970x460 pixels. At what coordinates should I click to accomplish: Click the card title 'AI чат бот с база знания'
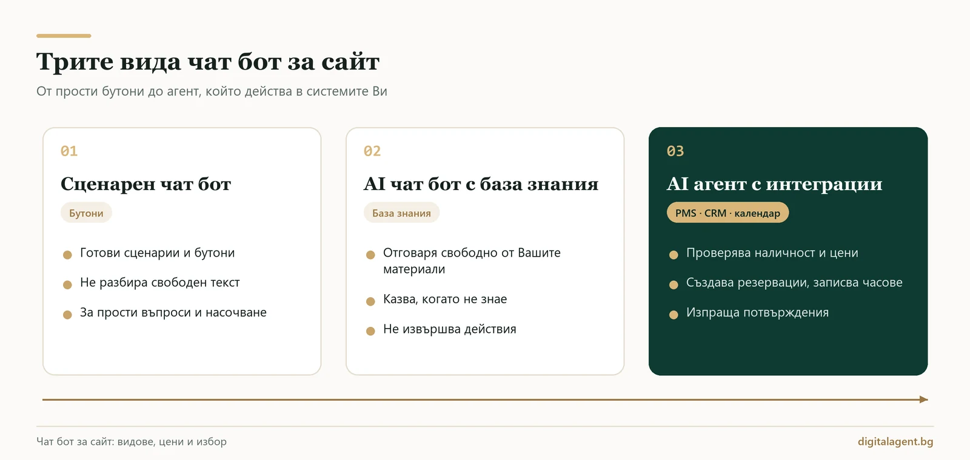click(x=481, y=184)
